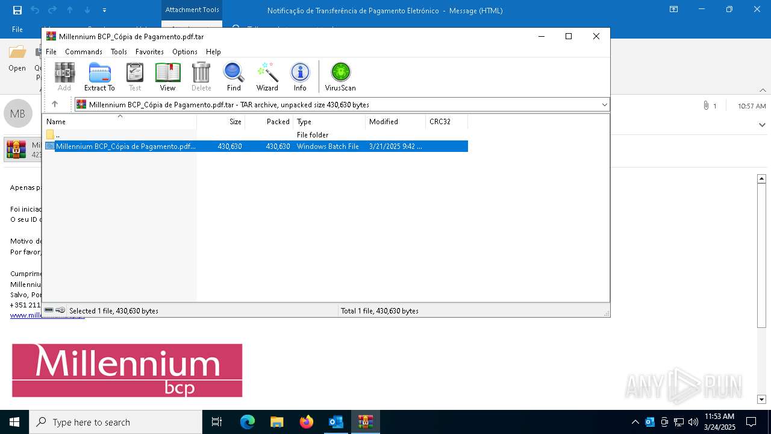Click the disk icon in WinRAR status bar
Viewport: 771px width, 434px height.
[49, 310]
